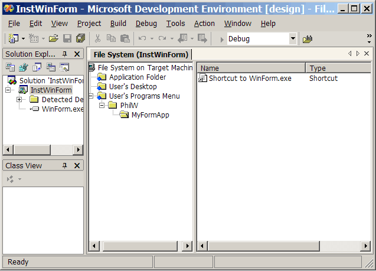Collapse the InstWinForm project node
Screen dimensions: 376x271
[8, 90]
